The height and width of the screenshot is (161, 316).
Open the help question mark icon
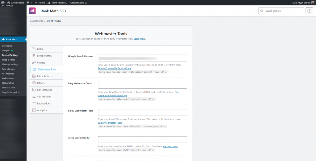coord(309,11)
